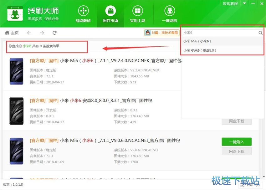The width and height of the screenshot is (266, 190).
Task: Click the magnifier search icon
Action: point(261,33)
